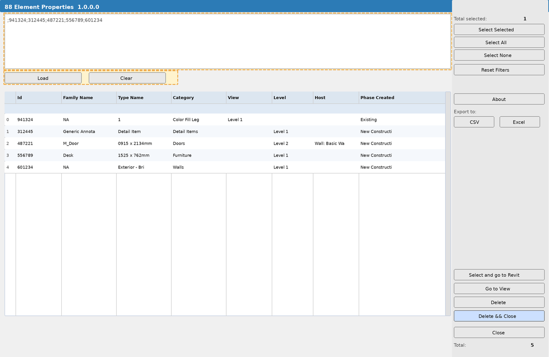This screenshot has height=357, width=549.
Task: Reset the table filters
Action: (499, 70)
